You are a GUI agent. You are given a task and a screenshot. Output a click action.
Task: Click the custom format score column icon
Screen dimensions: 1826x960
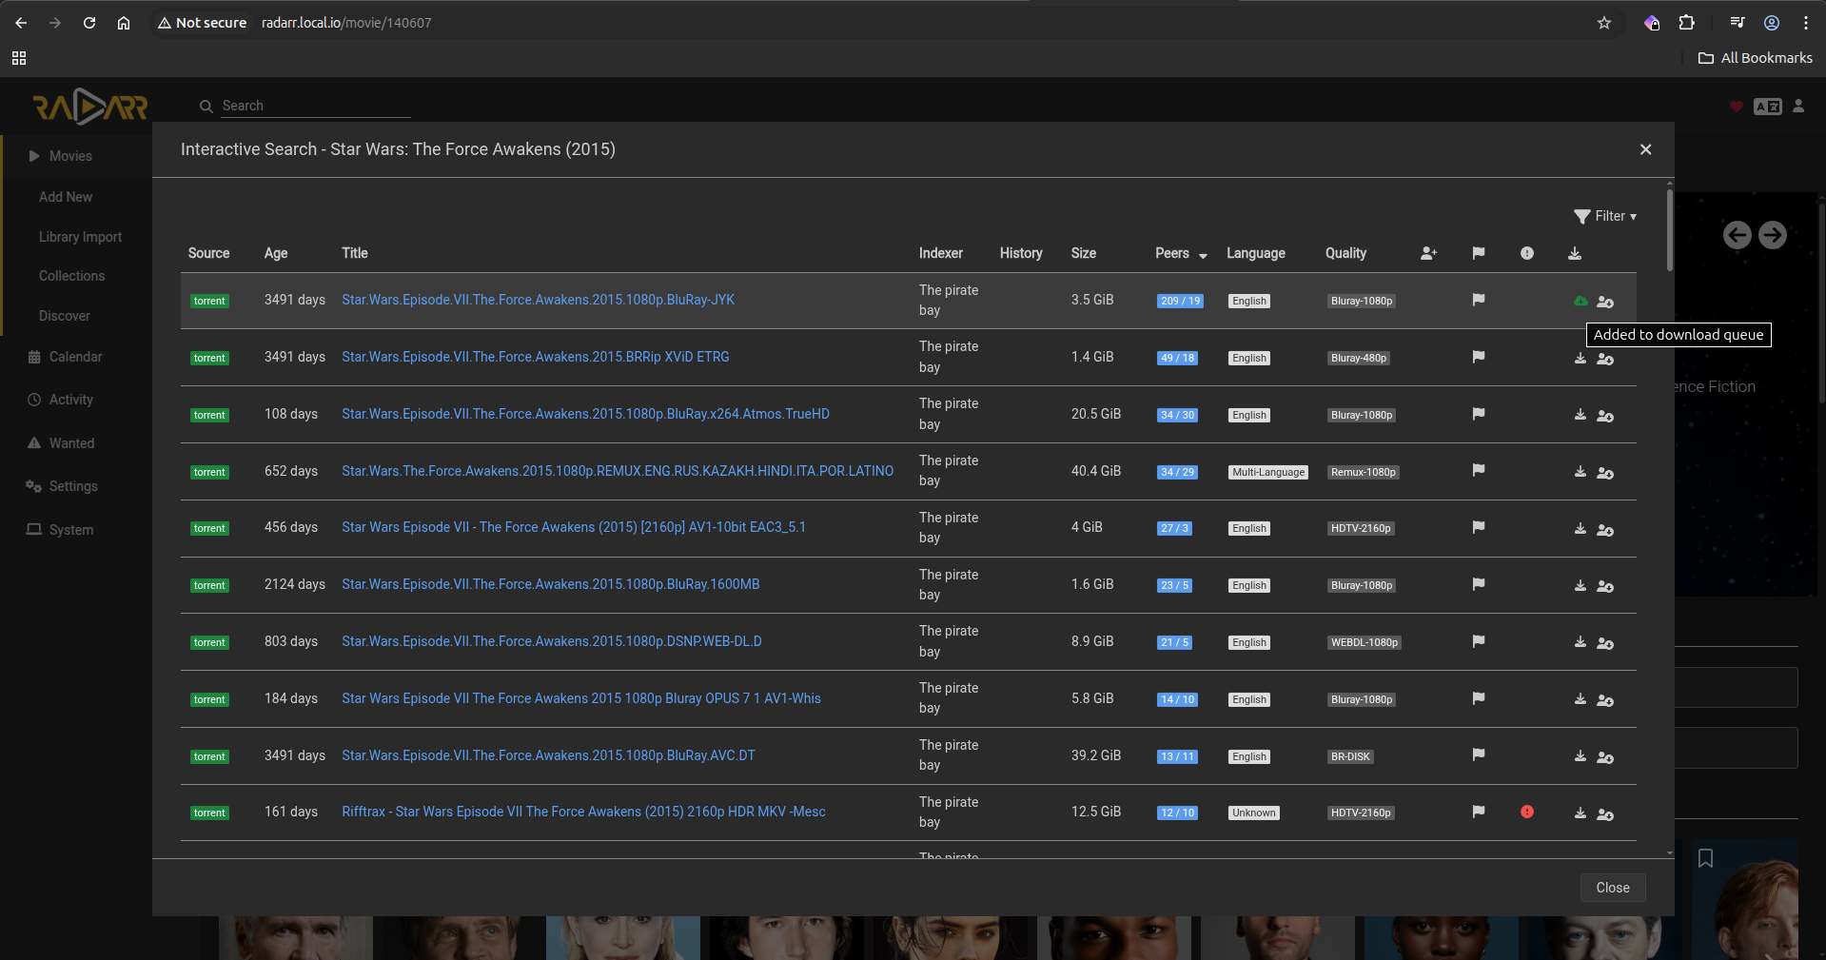[x=1428, y=253]
